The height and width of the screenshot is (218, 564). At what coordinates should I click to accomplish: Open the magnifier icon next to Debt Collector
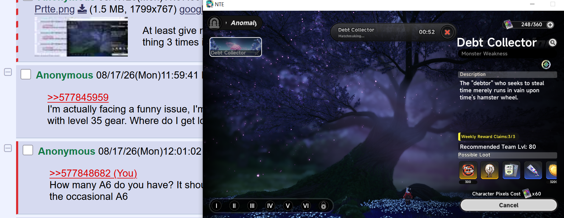coord(553,43)
